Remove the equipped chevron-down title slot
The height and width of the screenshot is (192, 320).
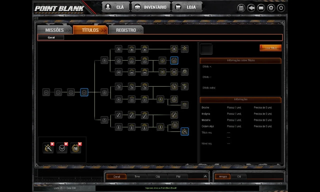tap(66, 144)
